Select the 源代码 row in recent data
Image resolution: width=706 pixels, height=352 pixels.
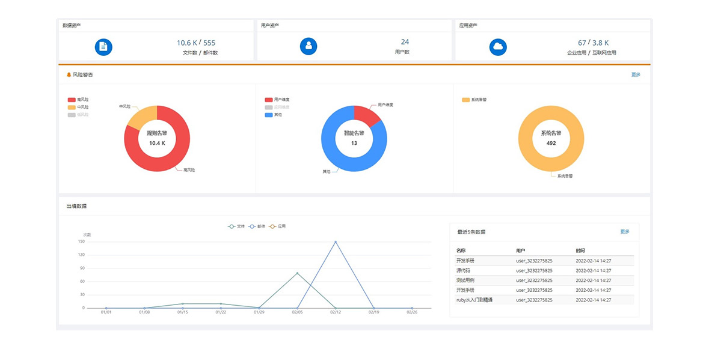544,271
